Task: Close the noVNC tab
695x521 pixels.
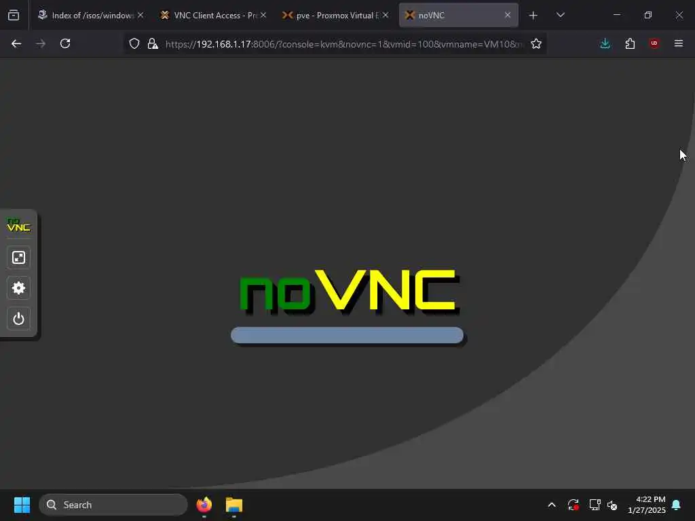Action: [508, 15]
